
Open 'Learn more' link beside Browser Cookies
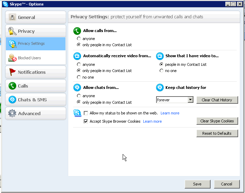pyautogui.click(x=152, y=121)
